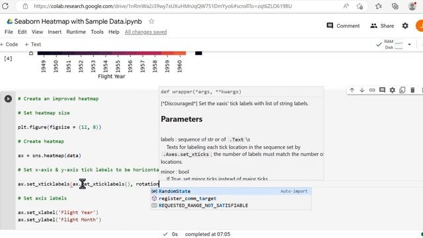
Task: Move cell down with arrow icon
Action: pyautogui.click(x=362, y=90)
